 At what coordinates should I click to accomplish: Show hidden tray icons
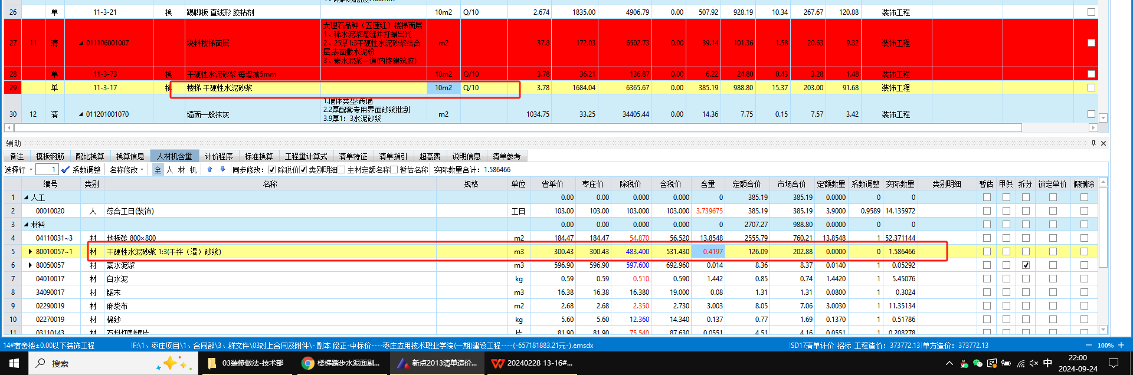click(949, 363)
